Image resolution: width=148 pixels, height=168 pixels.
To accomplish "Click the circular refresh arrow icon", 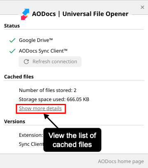I will 26,62.
